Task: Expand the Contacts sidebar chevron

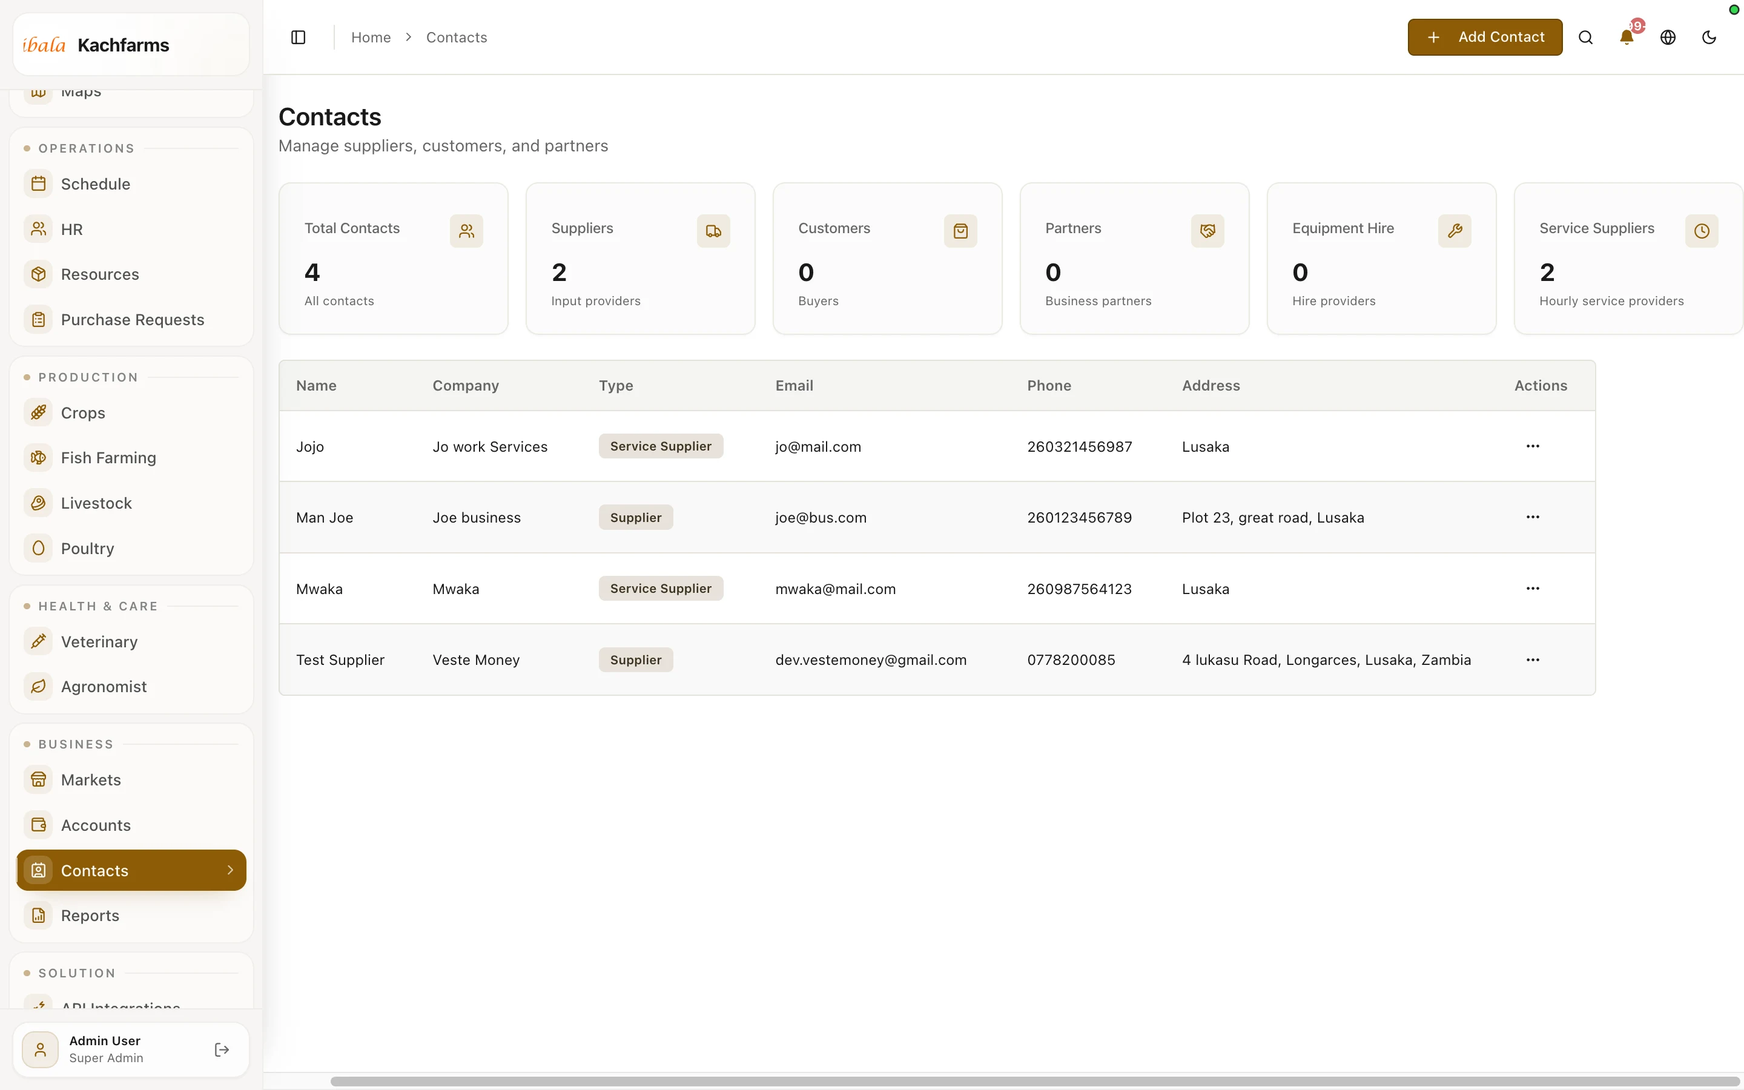Action: tap(231, 870)
